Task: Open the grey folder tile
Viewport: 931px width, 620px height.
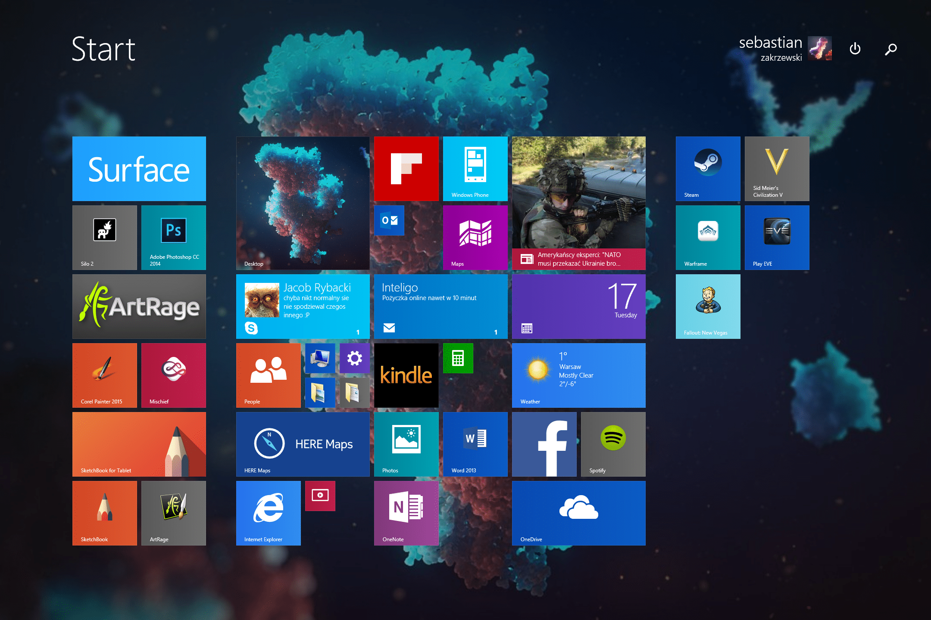Action: (x=355, y=393)
